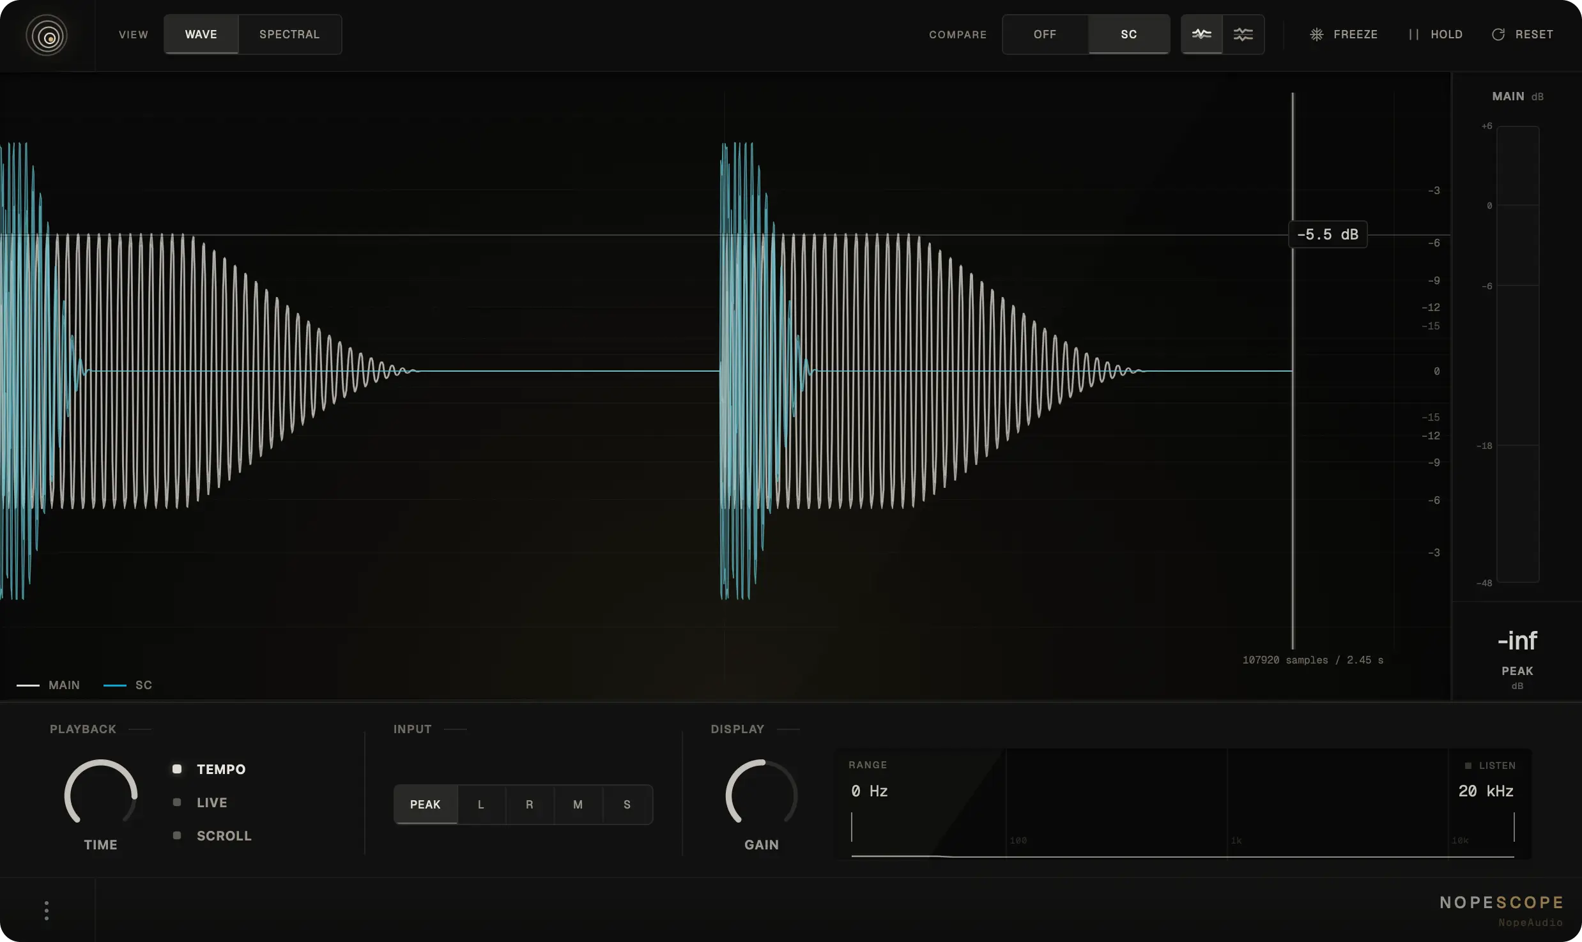This screenshot has width=1582, height=942.
Task: Switch view to the WAVE tab
Action: tap(201, 34)
